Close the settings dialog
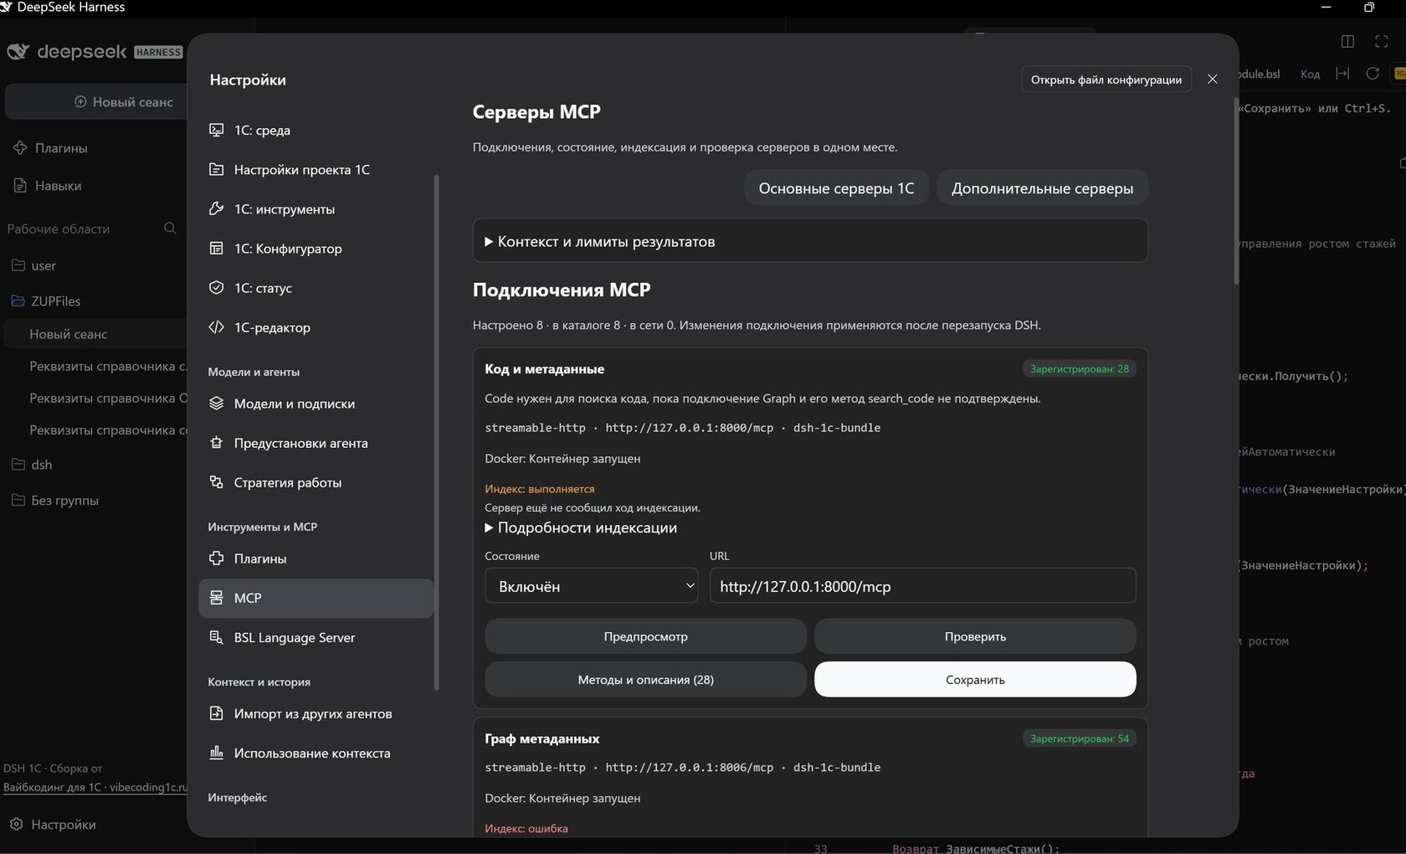The image size is (1406, 854). [1212, 79]
